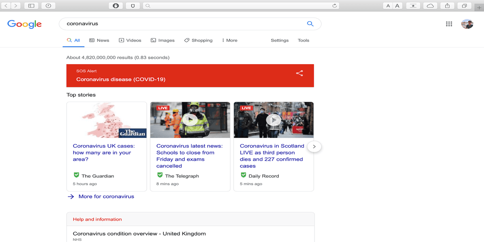
Task: Expand the Safari sidebar
Action: (x=31, y=6)
